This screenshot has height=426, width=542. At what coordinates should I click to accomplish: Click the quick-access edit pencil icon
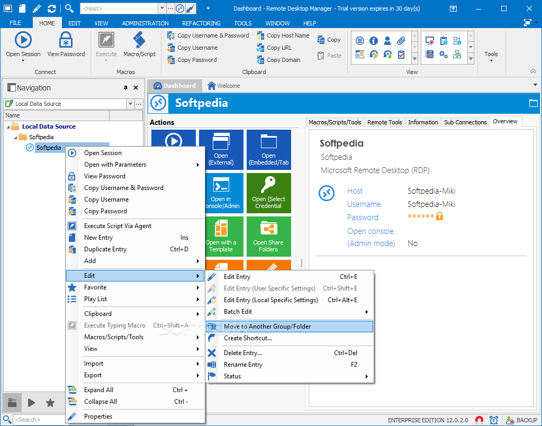pyautogui.click(x=37, y=8)
